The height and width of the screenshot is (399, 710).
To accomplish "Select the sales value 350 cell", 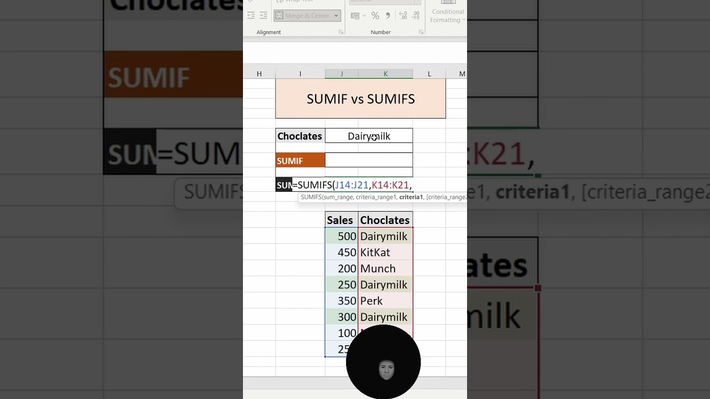I will [342, 300].
